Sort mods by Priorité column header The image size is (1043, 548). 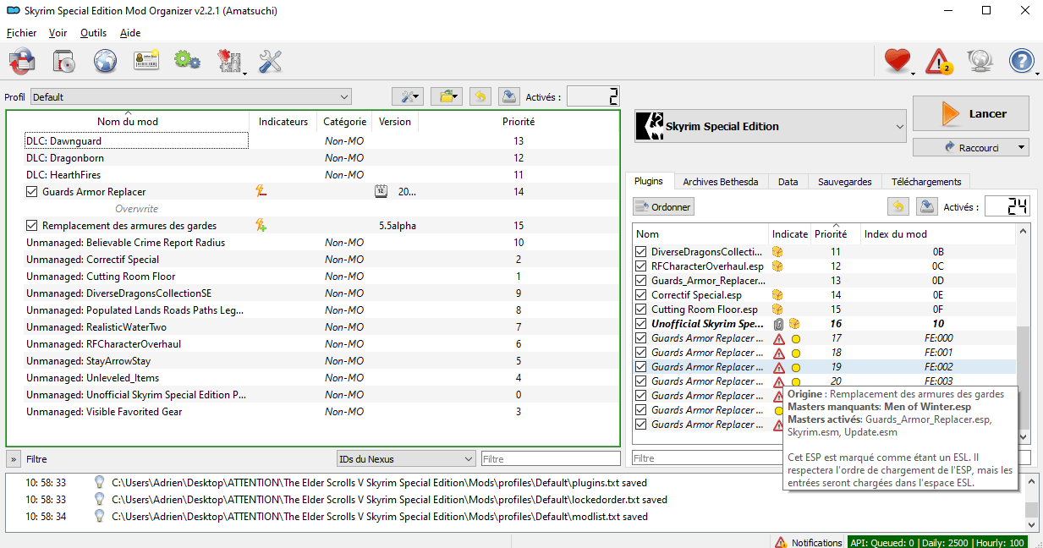(x=519, y=122)
